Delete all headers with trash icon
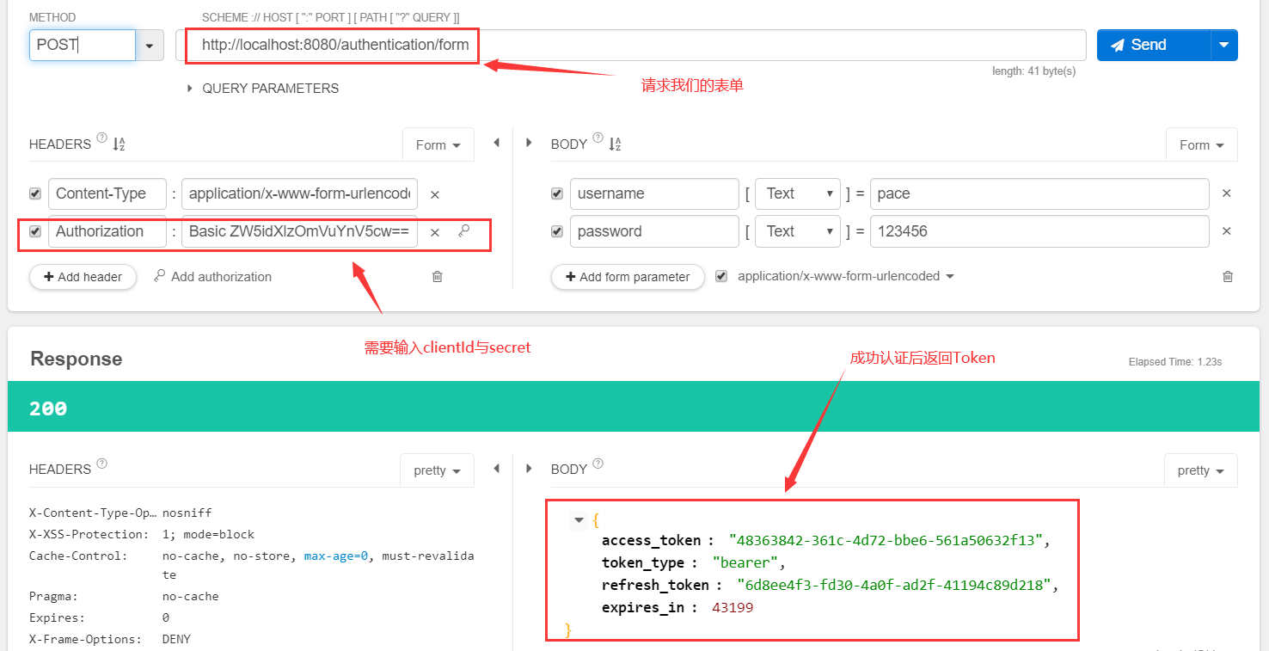Screen dimensions: 1269x651 pos(438,277)
